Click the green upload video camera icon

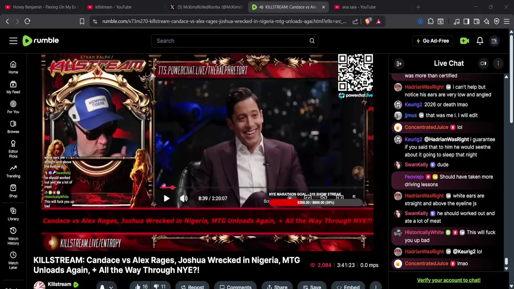tap(465, 41)
